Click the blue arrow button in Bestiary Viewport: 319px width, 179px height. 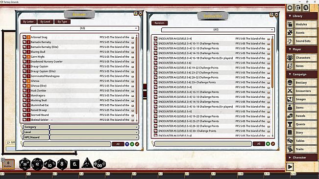[x=127, y=144]
